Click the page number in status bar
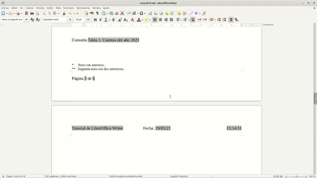317x178 pixels. coord(16,176)
